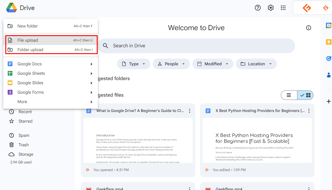Viewport: 332px width, 190px height.
Task: Click the 2.94 GB used text
Action: click(x=21, y=162)
